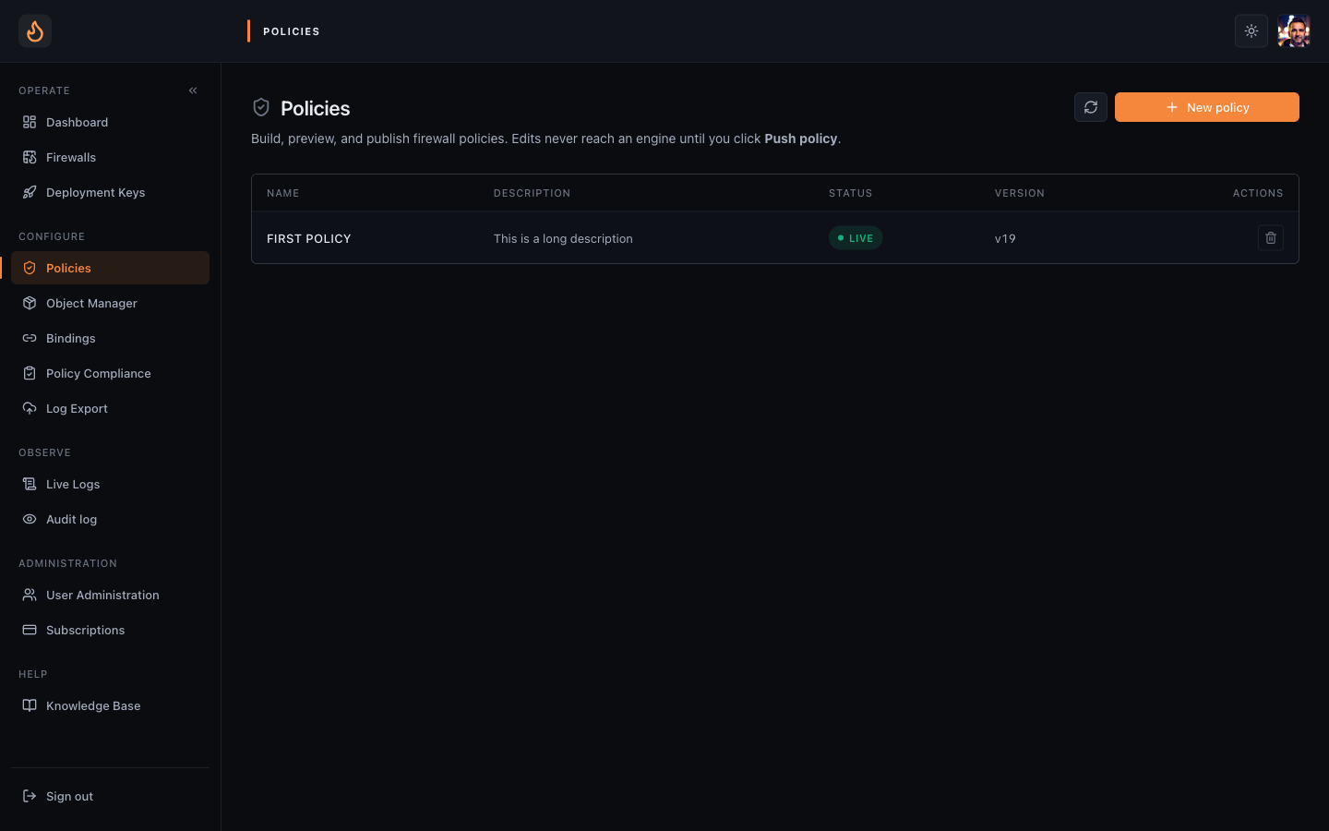Image resolution: width=1329 pixels, height=831 pixels.
Task: Click the LIVE status badge
Action: (x=856, y=238)
